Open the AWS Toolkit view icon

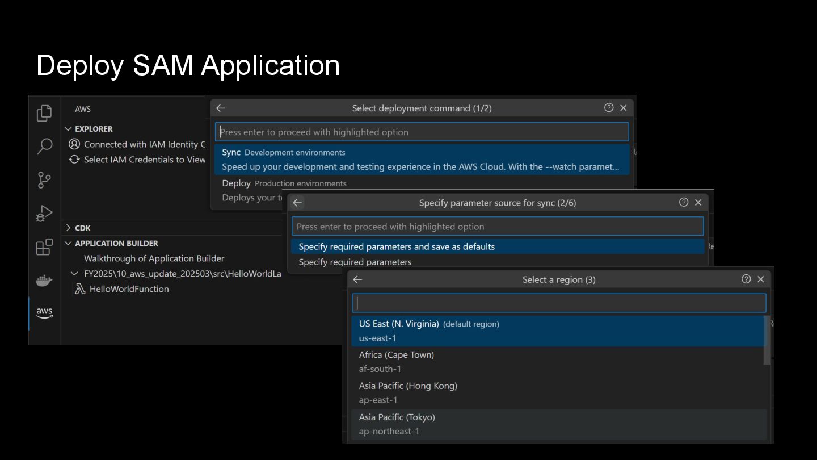pos(44,313)
